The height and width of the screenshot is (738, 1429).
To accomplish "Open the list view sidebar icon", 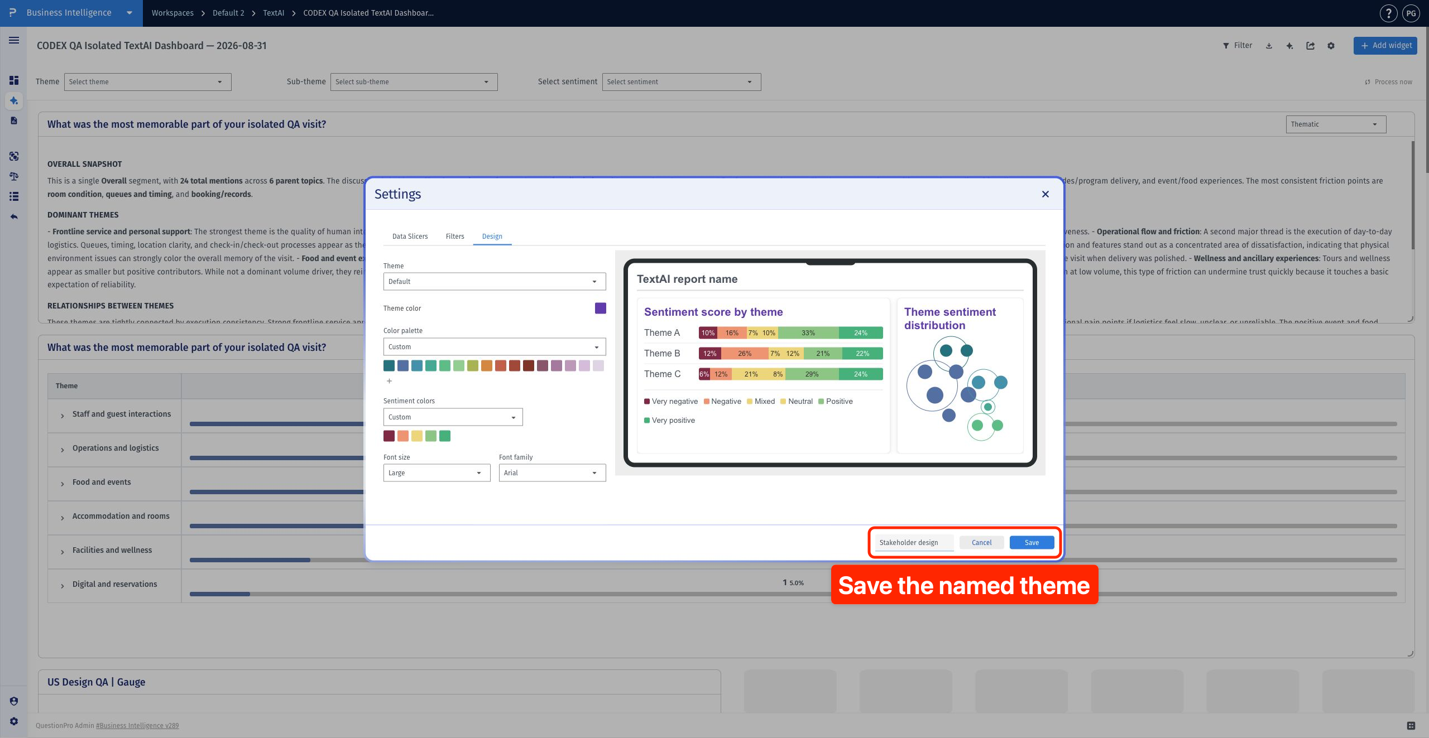I will click(14, 196).
